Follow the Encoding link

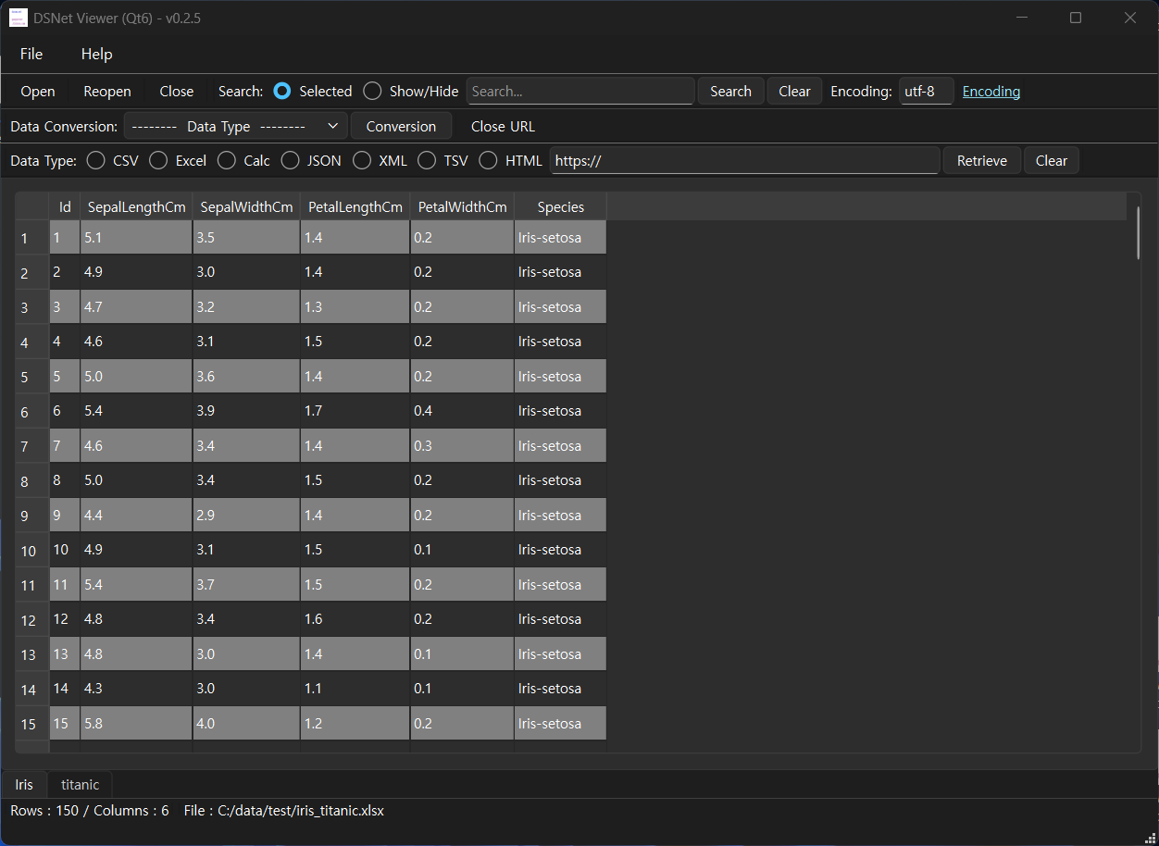tap(991, 91)
